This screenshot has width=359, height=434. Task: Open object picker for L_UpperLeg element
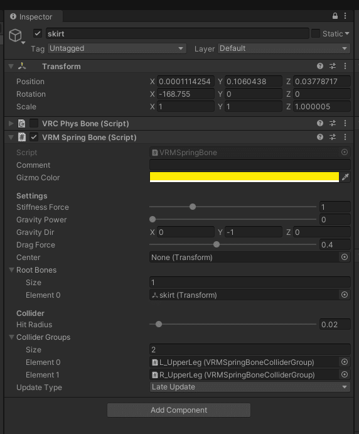(x=345, y=362)
